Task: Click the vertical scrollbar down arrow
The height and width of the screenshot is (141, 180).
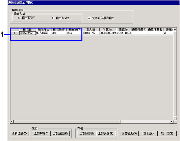Action: pos(175,118)
